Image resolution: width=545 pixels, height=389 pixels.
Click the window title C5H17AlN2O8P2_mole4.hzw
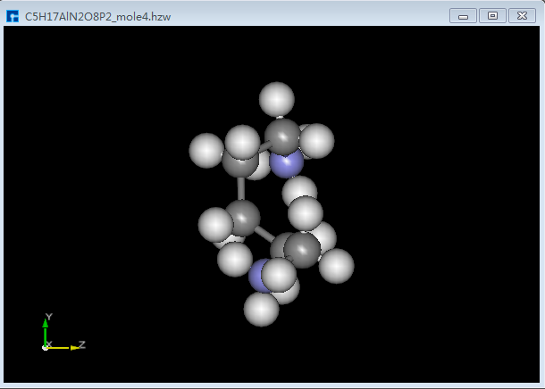click(97, 17)
